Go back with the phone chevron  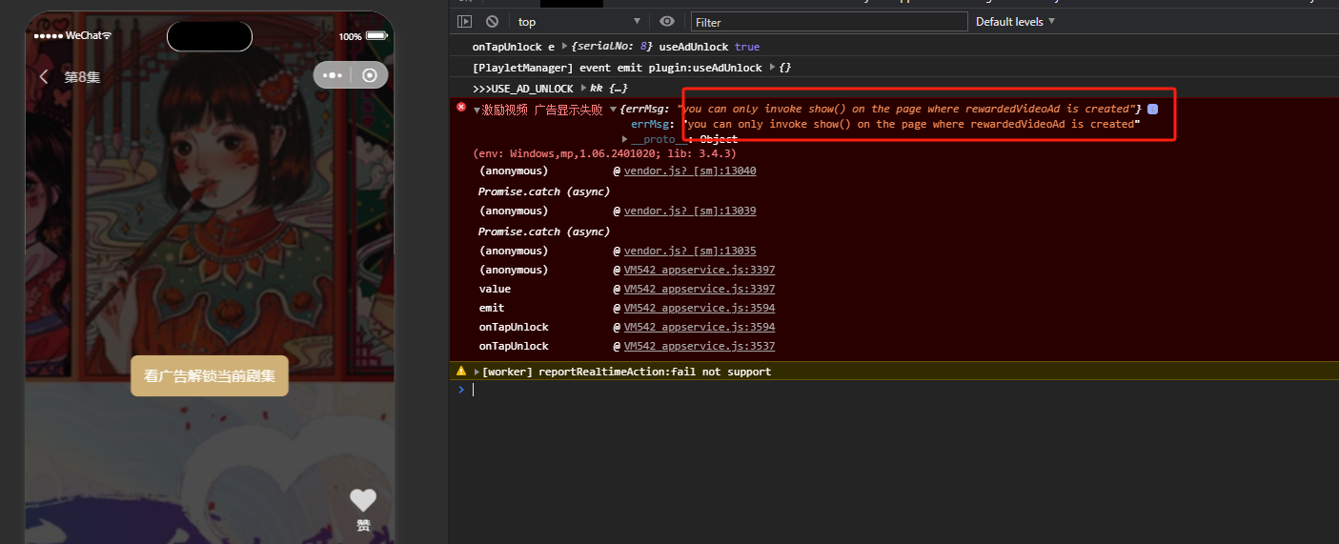pos(44,76)
